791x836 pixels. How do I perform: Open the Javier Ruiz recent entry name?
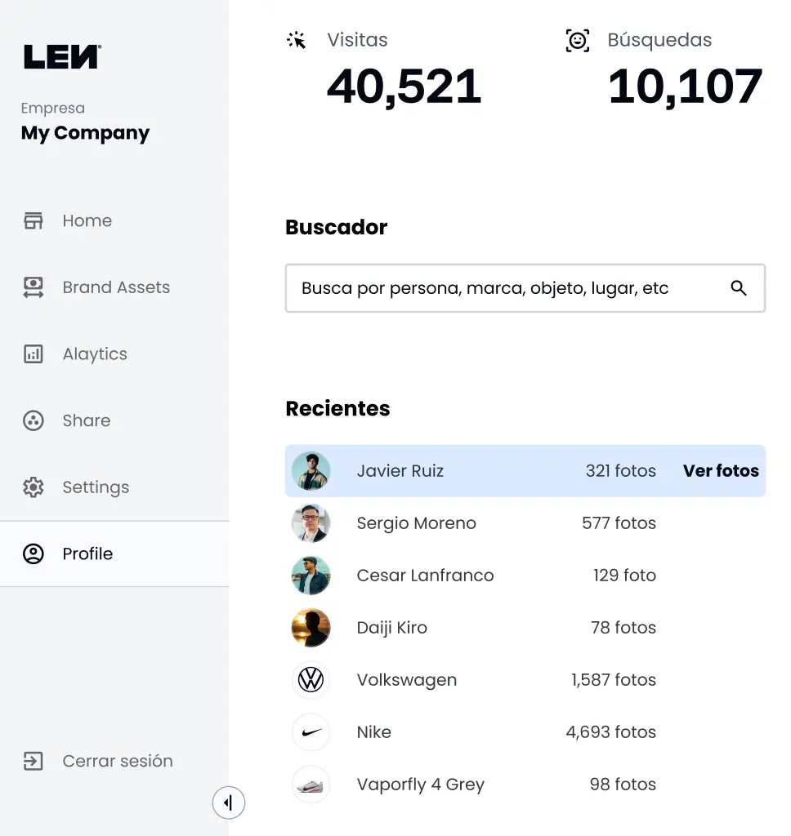click(x=400, y=471)
